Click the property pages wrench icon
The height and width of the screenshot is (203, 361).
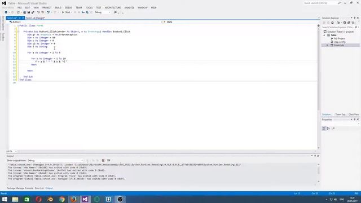pyautogui.click(x=333, y=129)
